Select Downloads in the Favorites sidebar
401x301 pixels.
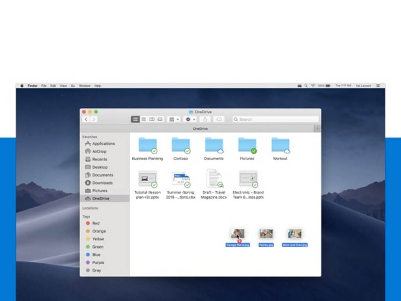point(102,183)
